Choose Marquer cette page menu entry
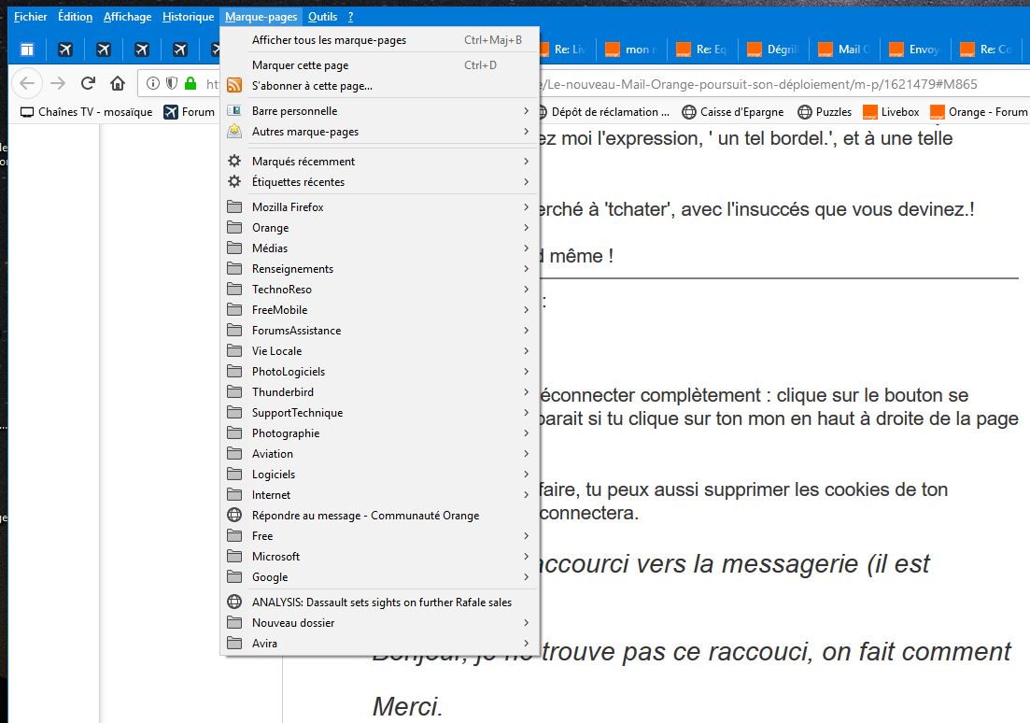 click(300, 65)
